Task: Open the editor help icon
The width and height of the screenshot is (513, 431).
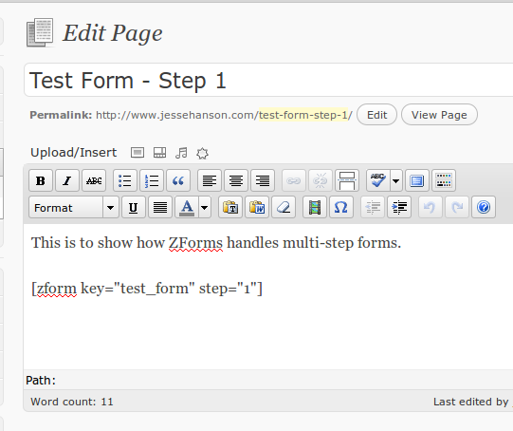Action: click(484, 207)
